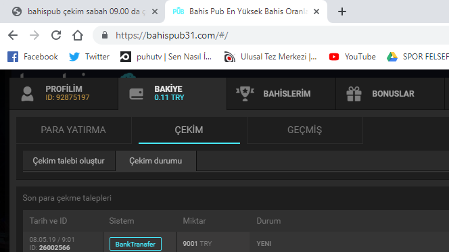Click the browser forward arrow

point(34,35)
